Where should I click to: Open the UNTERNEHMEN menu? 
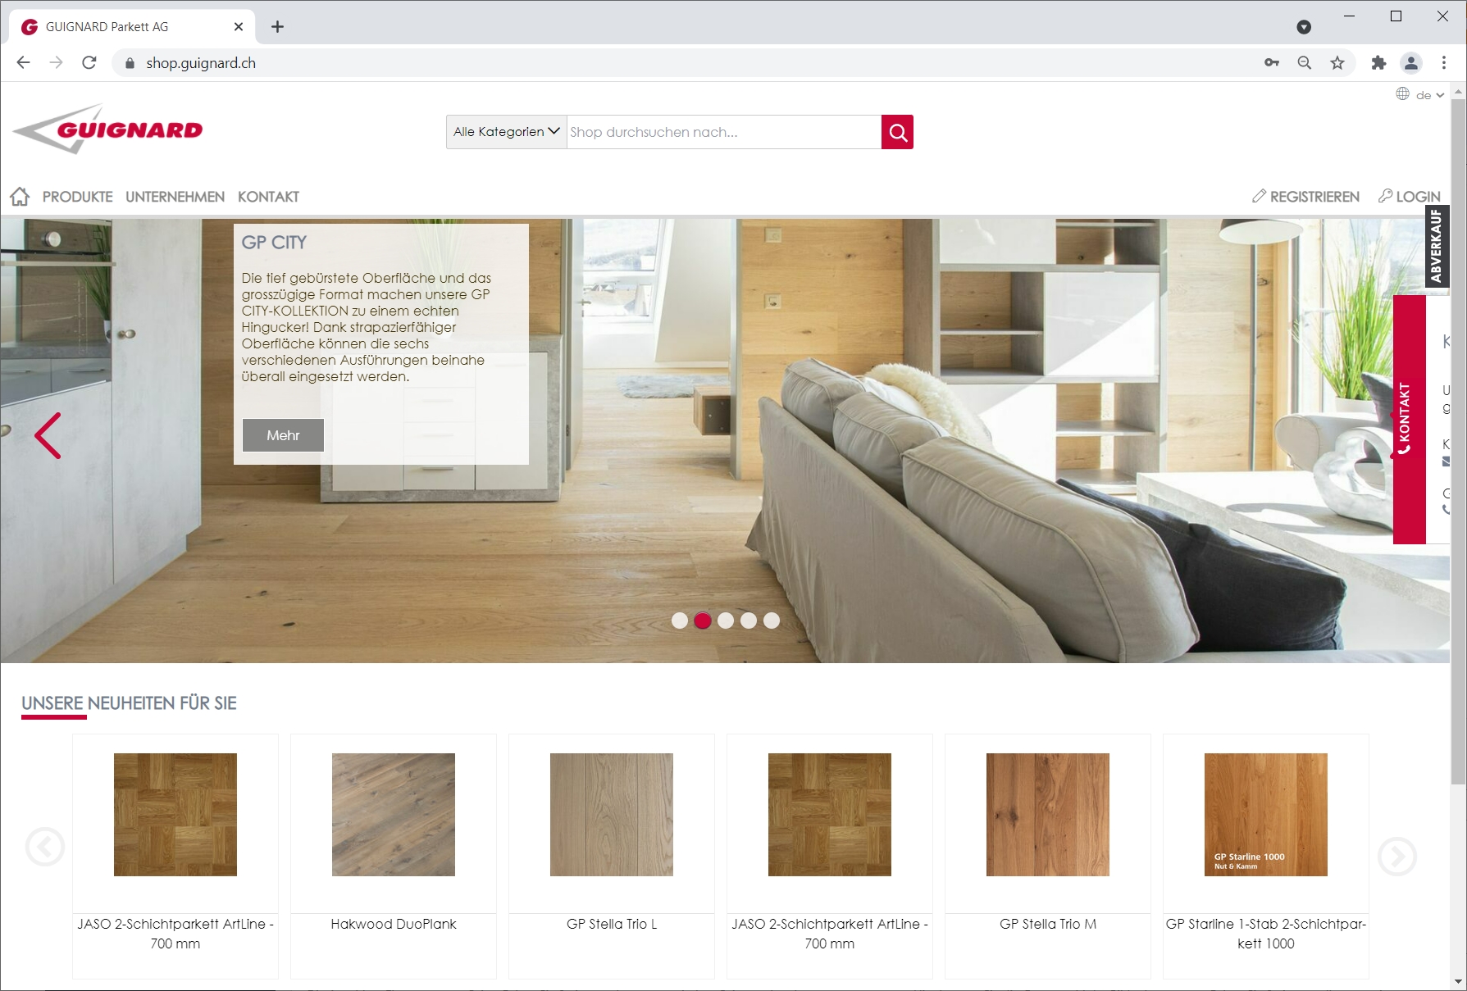coord(175,197)
